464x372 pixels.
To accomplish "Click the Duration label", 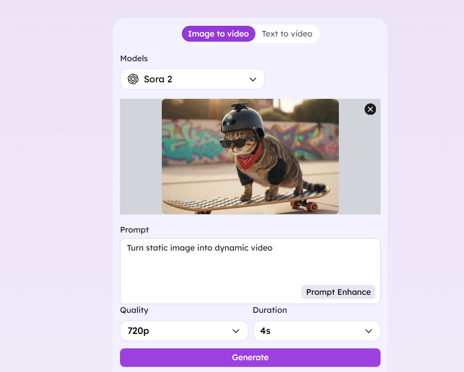I will [270, 310].
